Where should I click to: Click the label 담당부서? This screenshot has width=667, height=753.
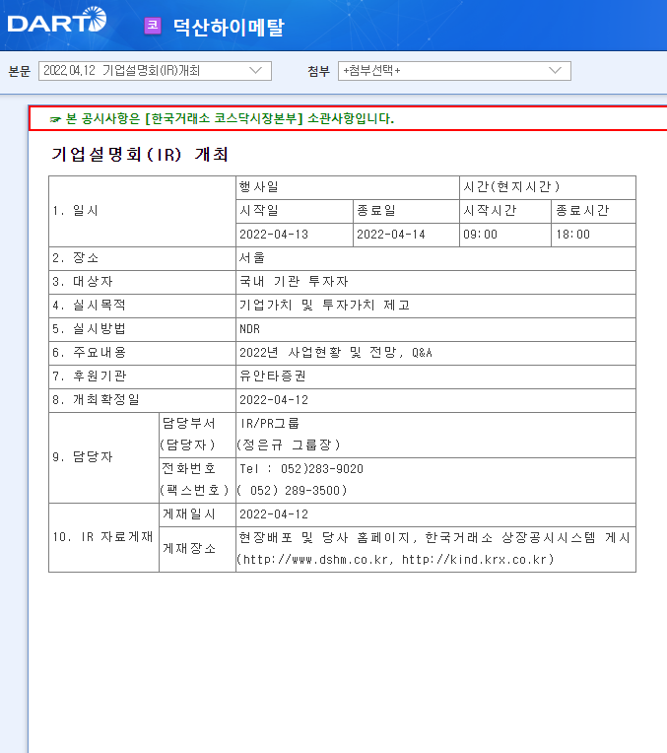tap(189, 424)
